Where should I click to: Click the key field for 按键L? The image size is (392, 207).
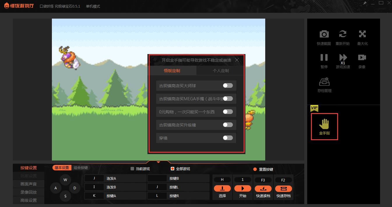(157, 187)
